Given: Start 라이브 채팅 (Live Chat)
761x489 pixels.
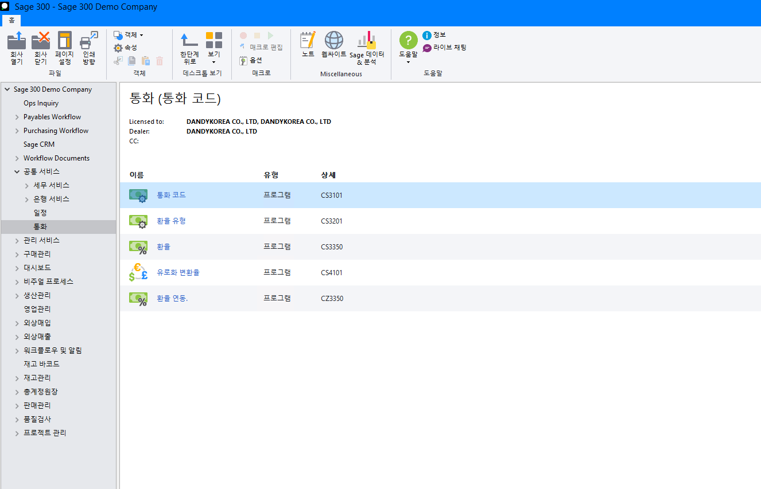Looking at the screenshot, I should 427,48.
